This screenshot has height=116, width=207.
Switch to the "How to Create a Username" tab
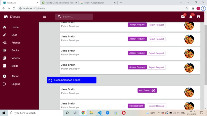pos(59,3)
